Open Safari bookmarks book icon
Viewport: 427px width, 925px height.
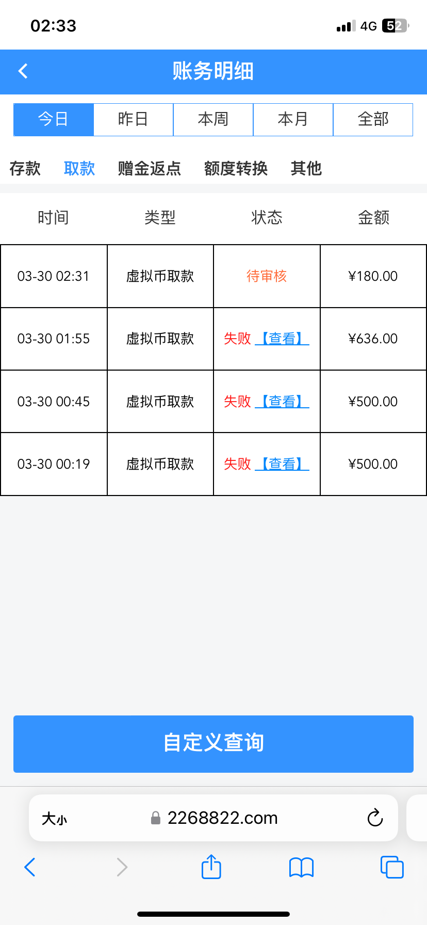301,867
